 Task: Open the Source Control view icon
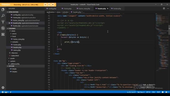3,22
